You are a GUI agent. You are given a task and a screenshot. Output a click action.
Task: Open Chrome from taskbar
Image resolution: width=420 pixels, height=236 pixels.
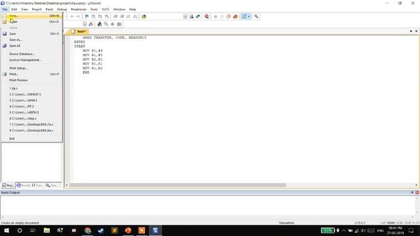(x=87, y=230)
